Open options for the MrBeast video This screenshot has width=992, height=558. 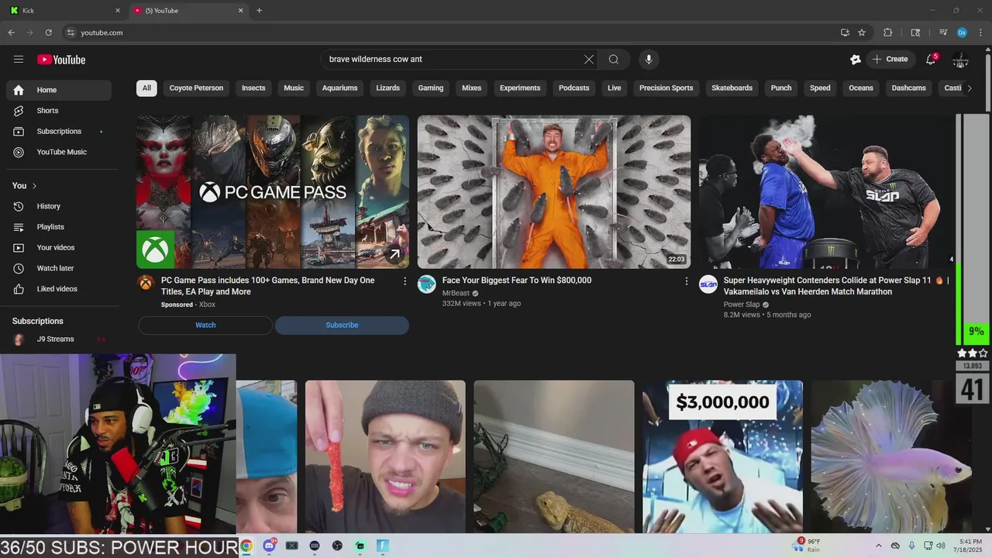point(686,281)
